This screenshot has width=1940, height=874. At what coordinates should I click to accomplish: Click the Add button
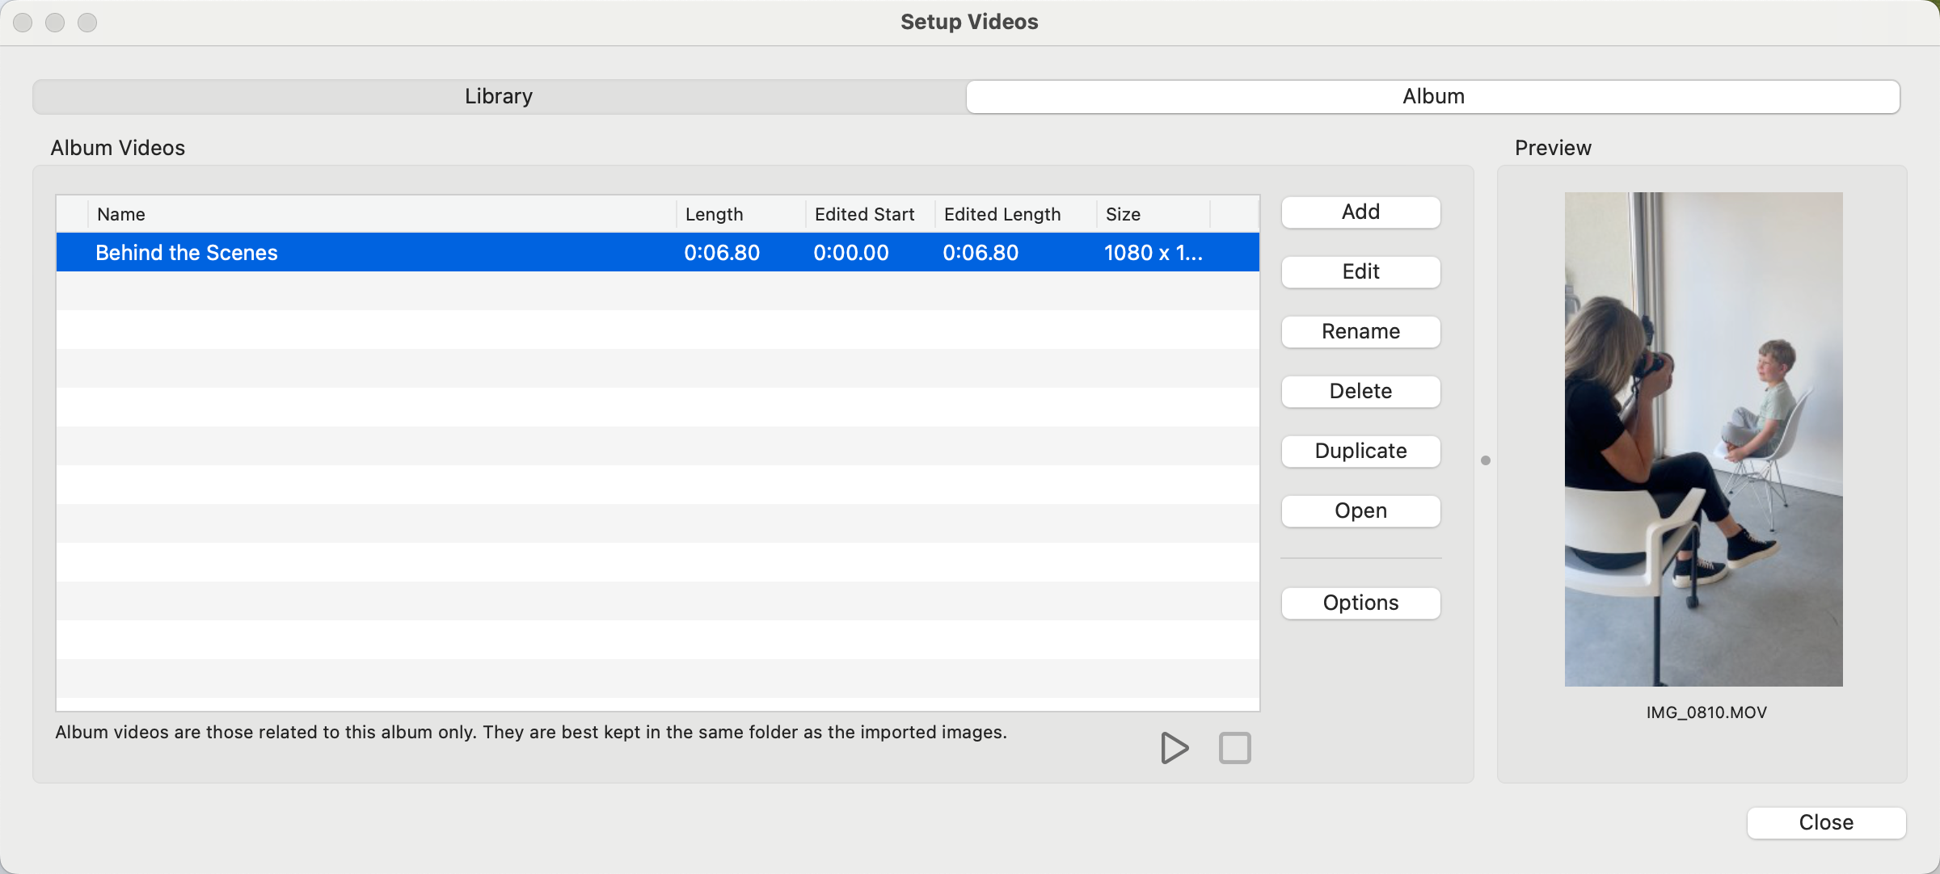click(1360, 212)
